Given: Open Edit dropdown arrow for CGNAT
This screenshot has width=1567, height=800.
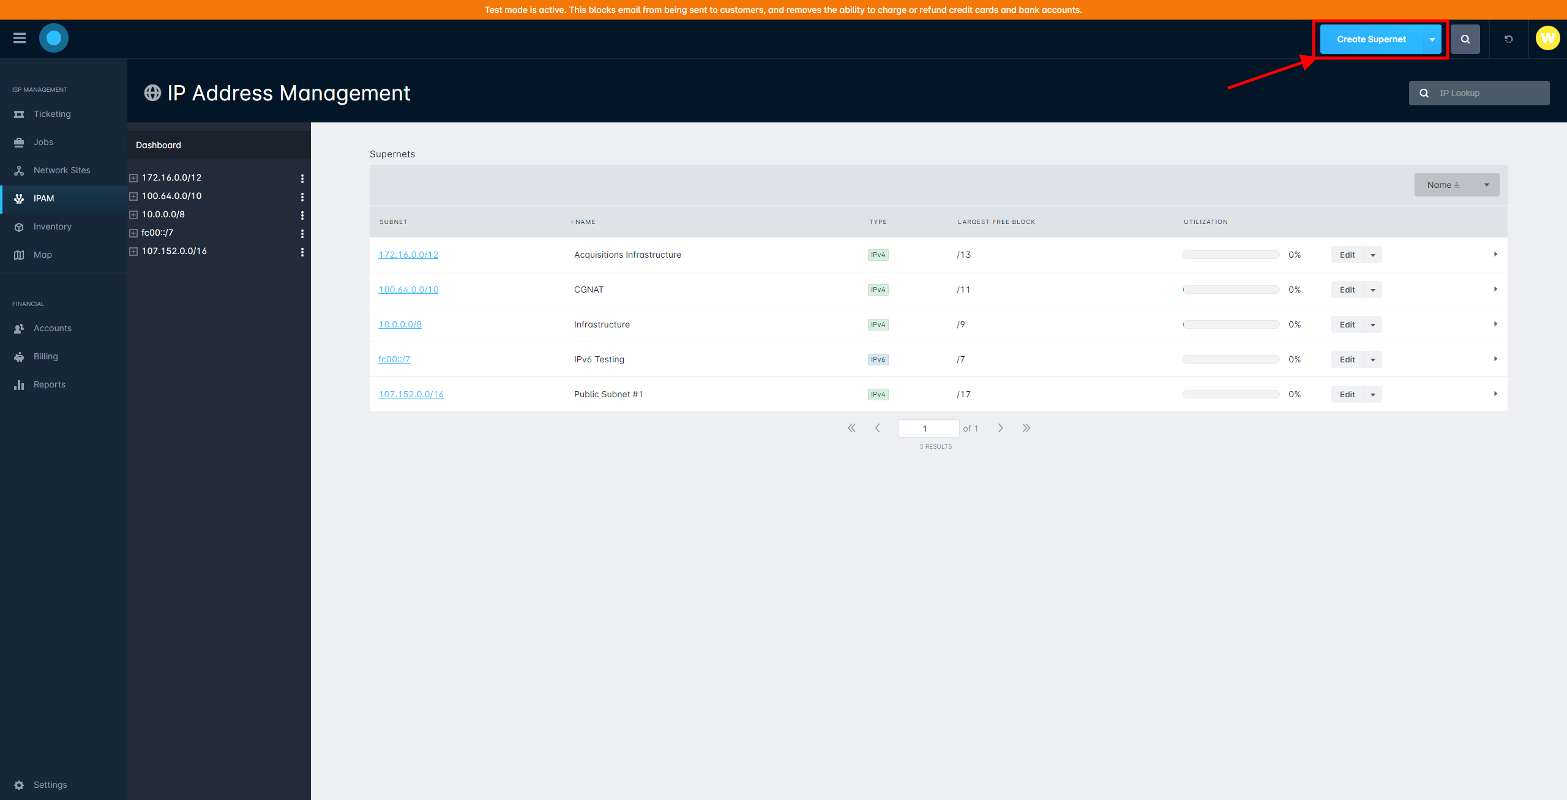Looking at the screenshot, I should pyautogui.click(x=1373, y=290).
